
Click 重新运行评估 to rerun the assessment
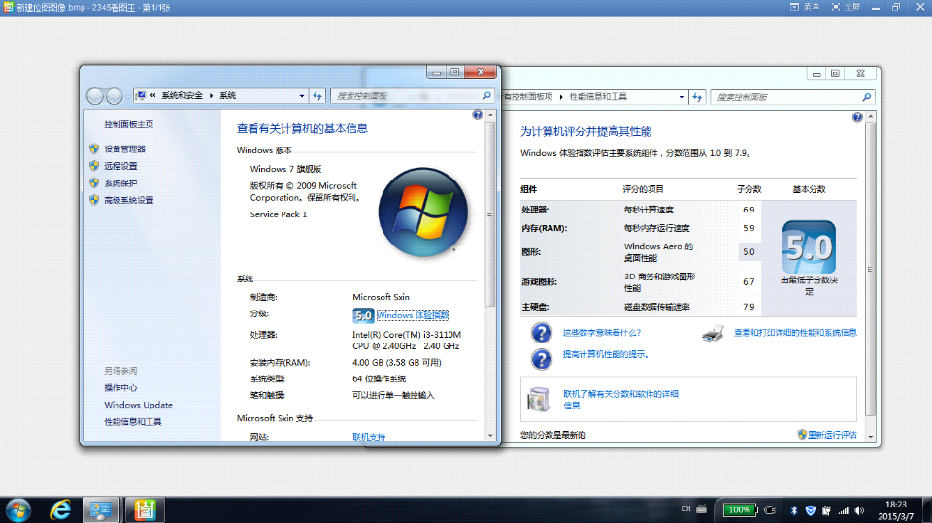(x=832, y=435)
